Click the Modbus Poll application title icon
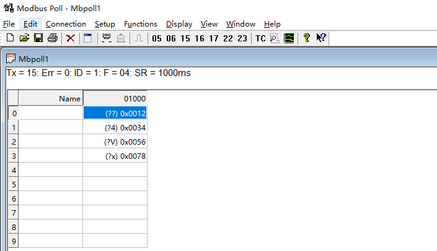This screenshot has width=437, height=251. 9,8
